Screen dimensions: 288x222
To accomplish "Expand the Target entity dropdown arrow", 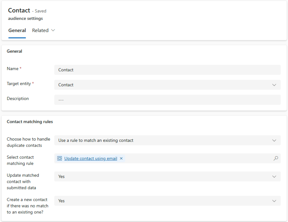I will 274,85.
